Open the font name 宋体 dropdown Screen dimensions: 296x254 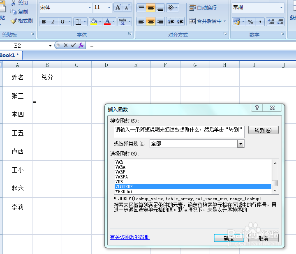pos(90,7)
